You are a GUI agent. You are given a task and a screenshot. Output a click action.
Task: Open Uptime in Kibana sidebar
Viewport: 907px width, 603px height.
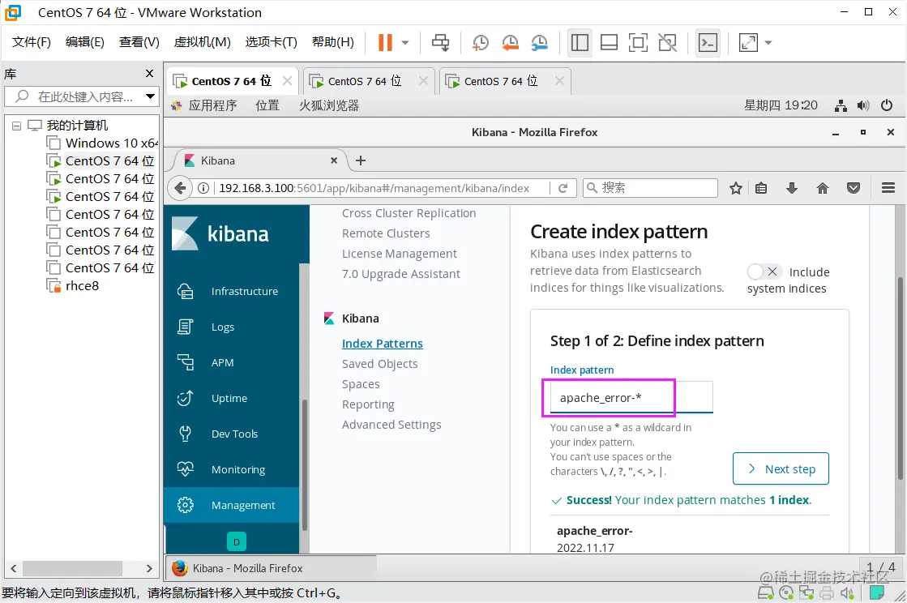[231, 398]
